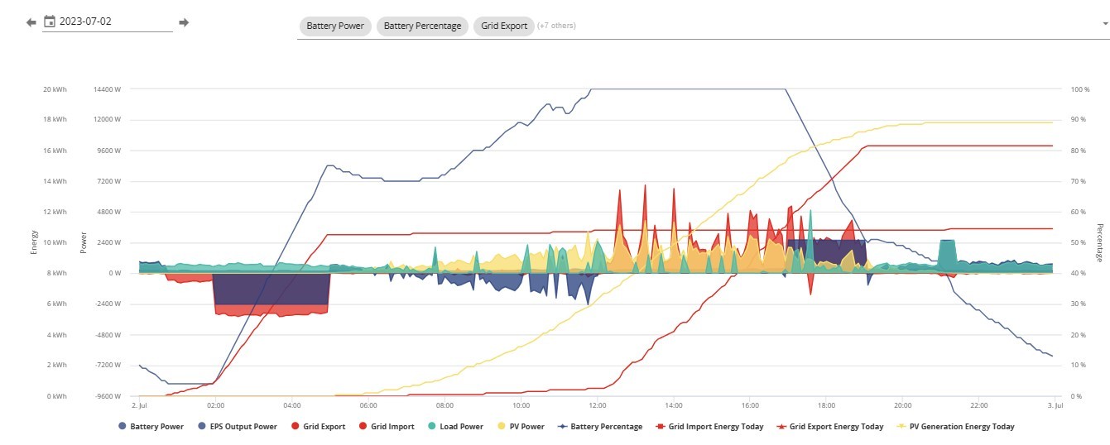Screen dimensions: 1110x445
Task: Toggle EPS Output Power legend series
Action: (238, 427)
